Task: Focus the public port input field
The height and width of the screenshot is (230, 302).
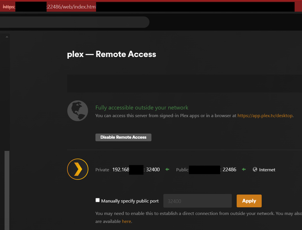Action: 197,201
